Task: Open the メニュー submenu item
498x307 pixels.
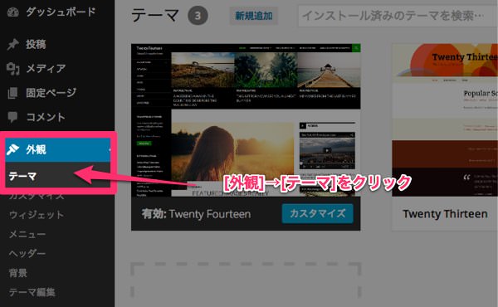Action: (x=27, y=234)
